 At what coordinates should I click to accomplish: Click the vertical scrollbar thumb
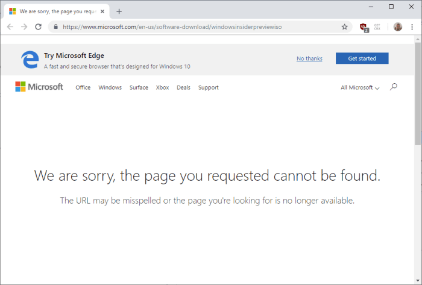coord(417,93)
